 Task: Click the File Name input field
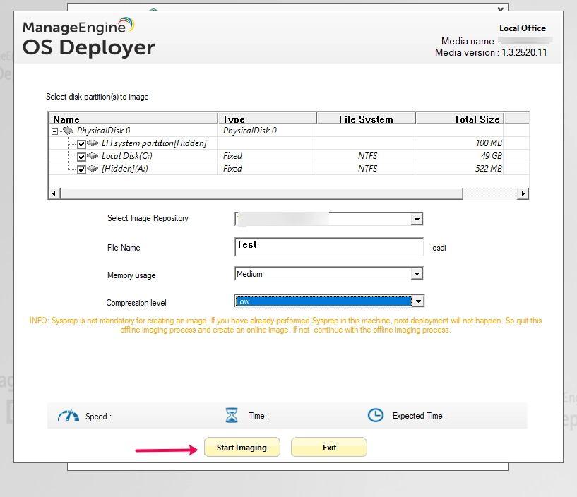[x=328, y=246]
